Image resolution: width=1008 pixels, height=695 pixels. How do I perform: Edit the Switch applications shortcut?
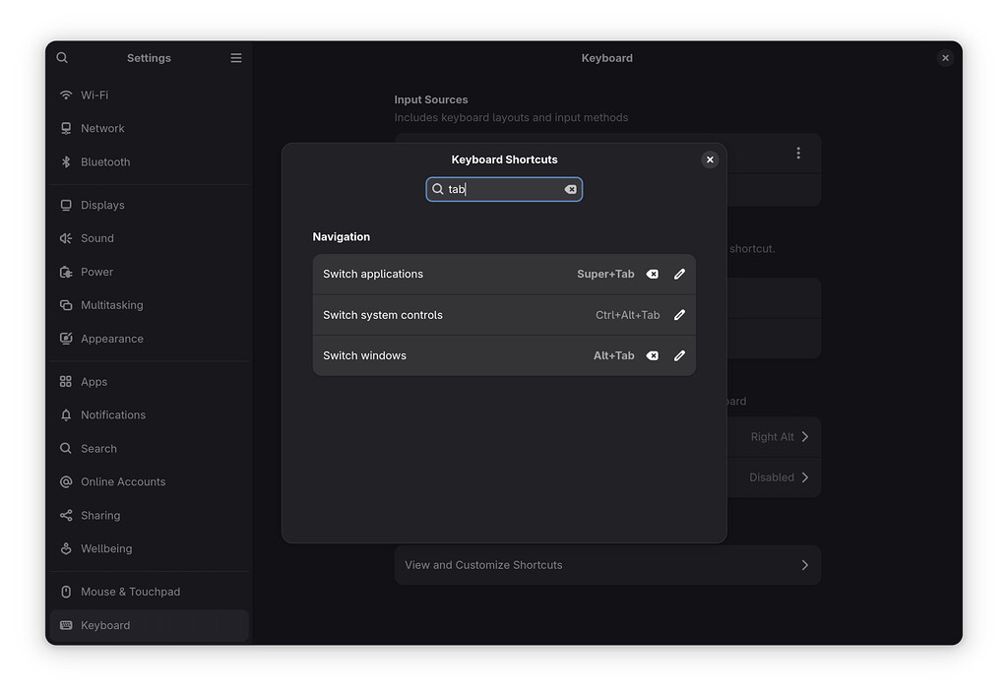click(x=679, y=275)
